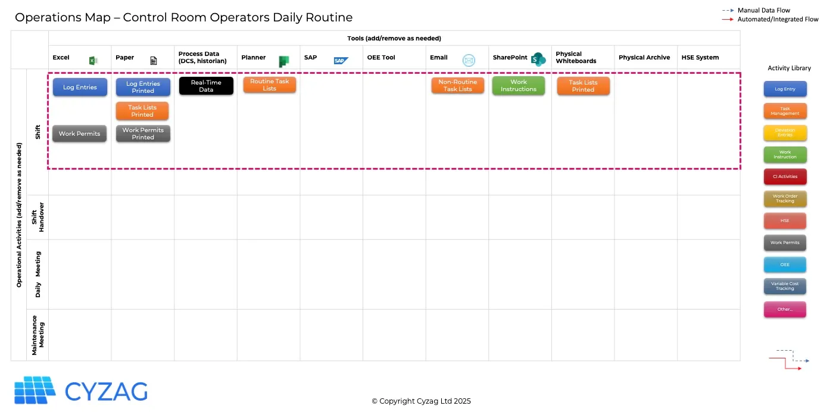
Task: Select the Task Lists Printed card under Paper
Action: tap(142, 111)
